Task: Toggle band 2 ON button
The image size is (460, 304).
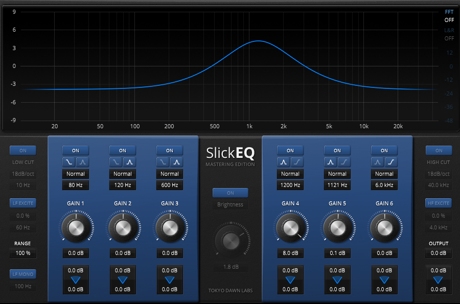Action: coord(123,150)
